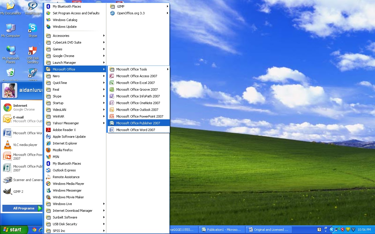Viewport: 375px width, 234px height.
Task: Click the Scanner and Camera Wizard icon
Action: pyautogui.click(x=7, y=180)
